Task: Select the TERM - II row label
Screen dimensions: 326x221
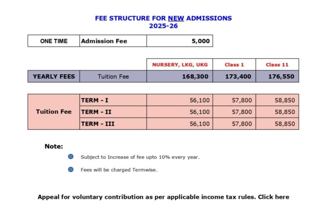Action: click(x=113, y=112)
